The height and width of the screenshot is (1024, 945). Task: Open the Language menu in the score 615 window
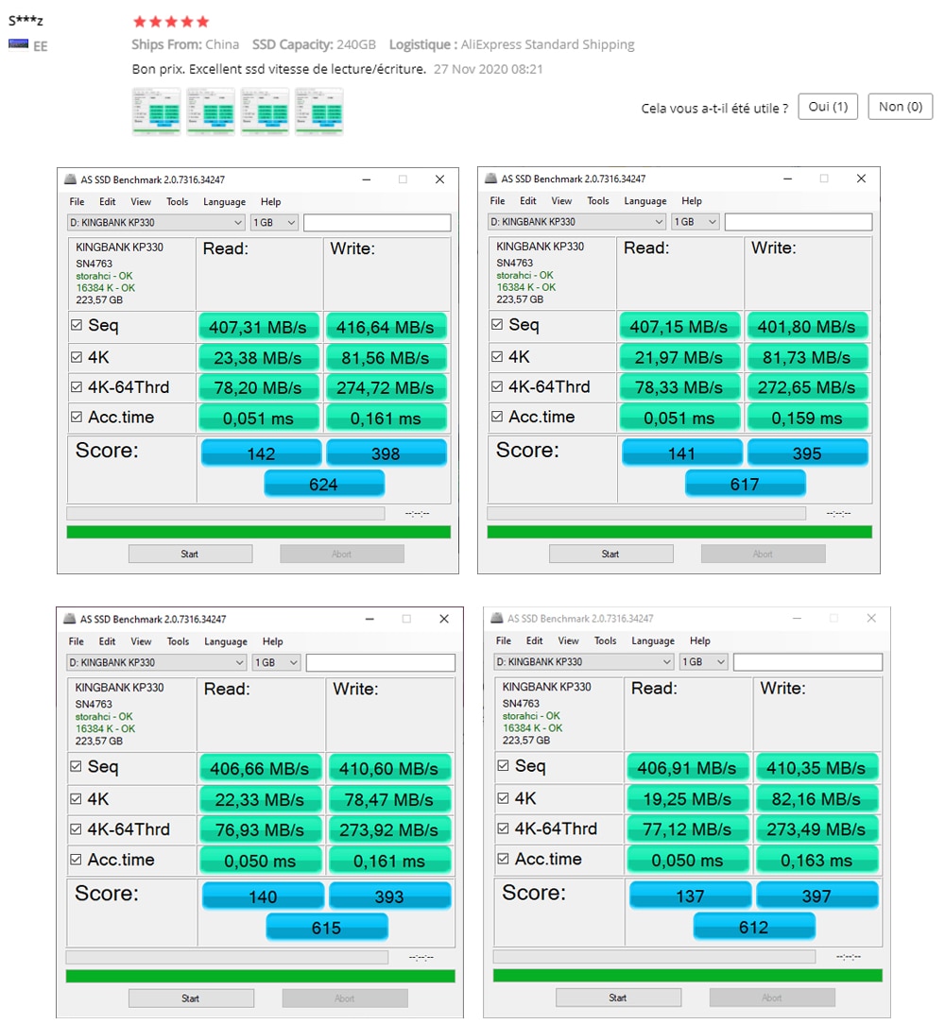226,641
